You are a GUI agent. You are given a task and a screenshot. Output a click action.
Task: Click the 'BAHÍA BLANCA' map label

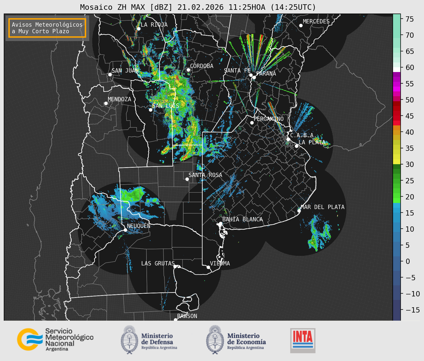pos(243,219)
